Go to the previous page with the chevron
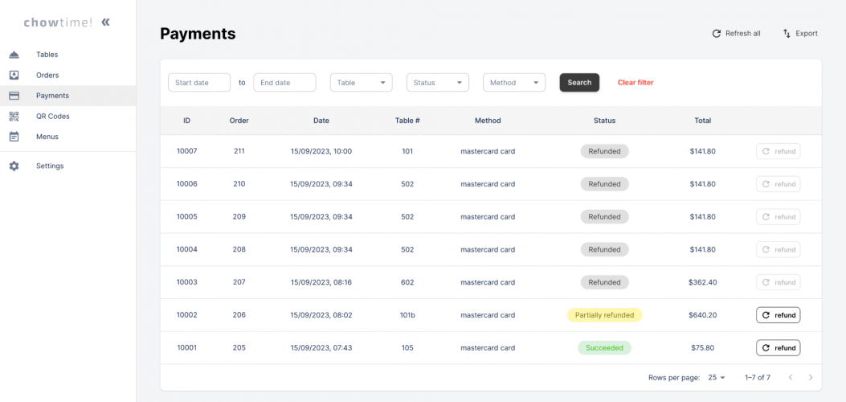This screenshot has height=402, width=846. [x=791, y=377]
